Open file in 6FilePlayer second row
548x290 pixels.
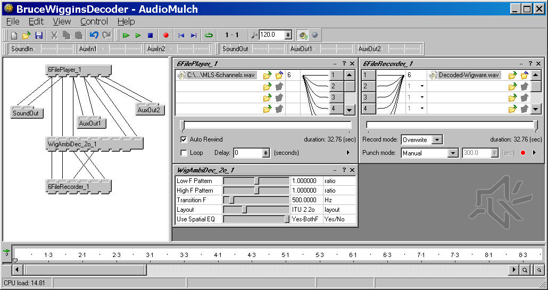pyautogui.click(x=268, y=86)
